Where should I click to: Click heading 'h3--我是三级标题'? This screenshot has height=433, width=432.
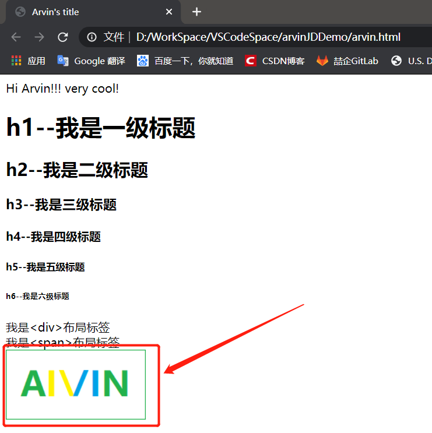click(x=61, y=205)
